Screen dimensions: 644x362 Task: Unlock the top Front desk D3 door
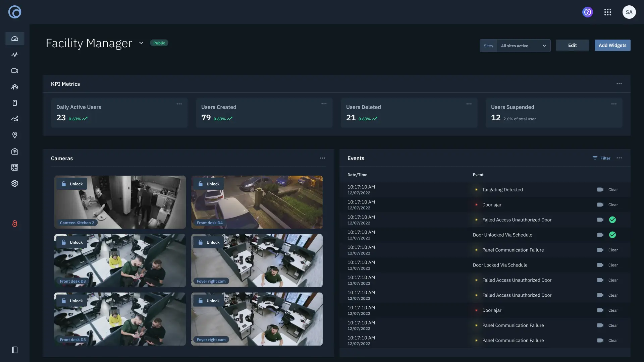click(x=72, y=242)
